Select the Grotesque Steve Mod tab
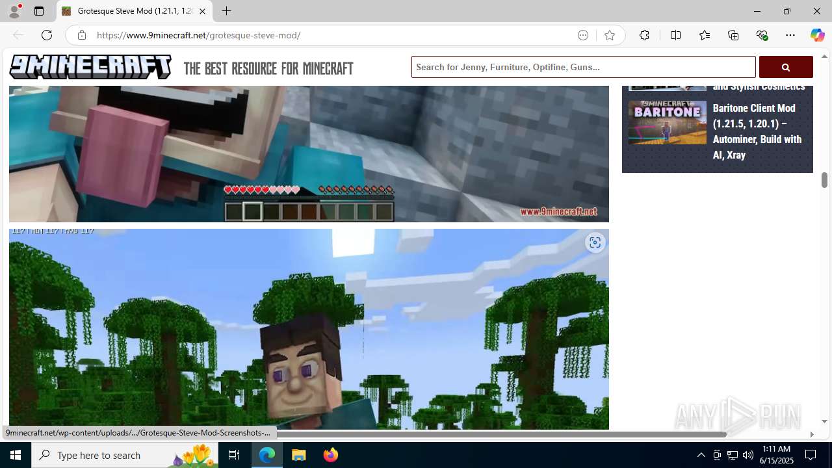This screenshot has height=468, width=832. [135, 11]
